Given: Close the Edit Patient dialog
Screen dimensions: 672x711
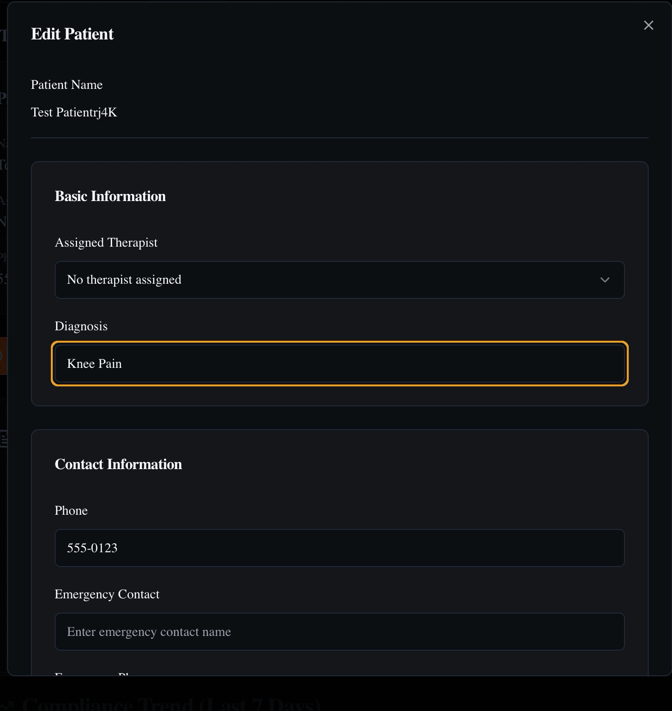Looking at the screenshot, I should coord(648,25).
